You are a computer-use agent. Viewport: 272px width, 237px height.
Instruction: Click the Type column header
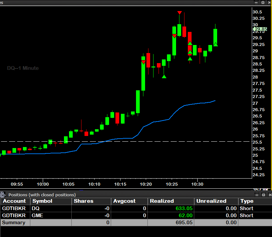coord(255,201)
